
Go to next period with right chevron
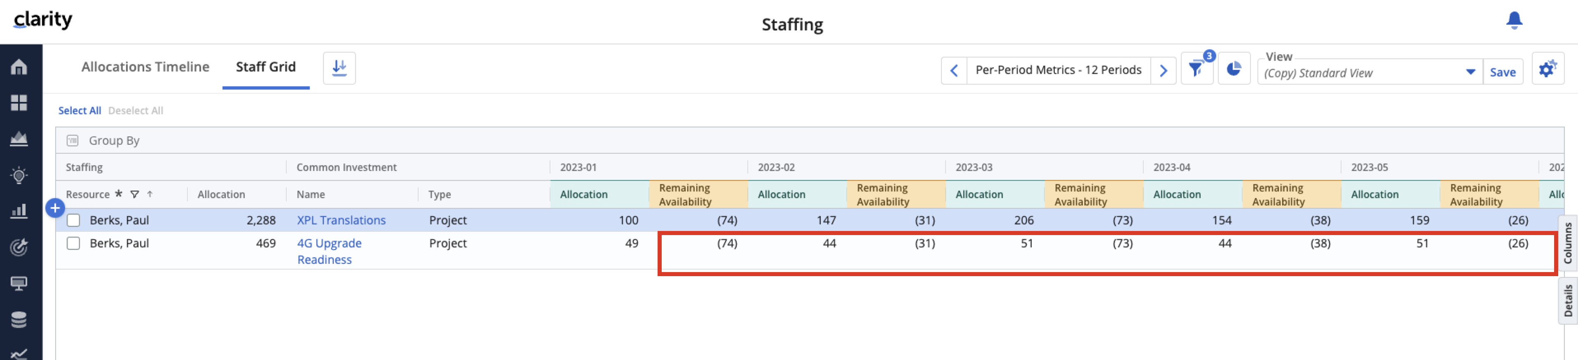(1163, 70)
